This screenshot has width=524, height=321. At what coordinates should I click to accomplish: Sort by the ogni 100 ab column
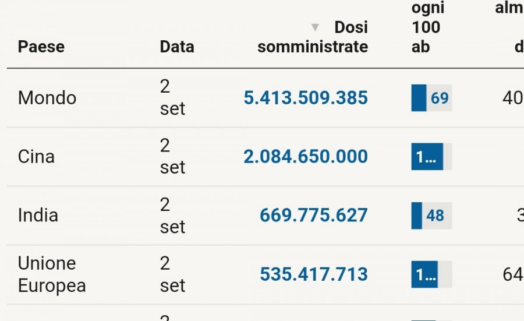[x=427, y=27]
